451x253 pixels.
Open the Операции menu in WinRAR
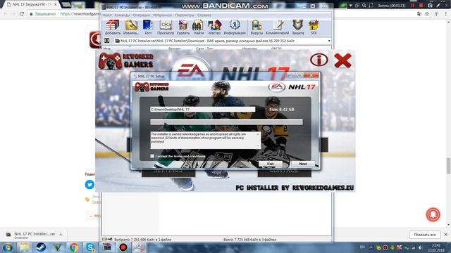tap(142, 15)
